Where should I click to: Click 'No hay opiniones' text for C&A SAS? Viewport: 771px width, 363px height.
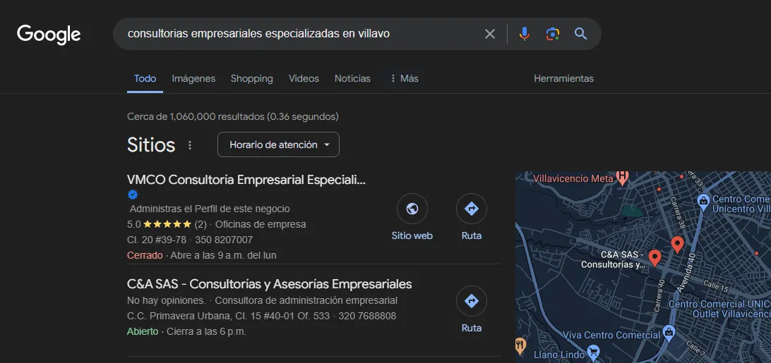(x=166, y=300)
